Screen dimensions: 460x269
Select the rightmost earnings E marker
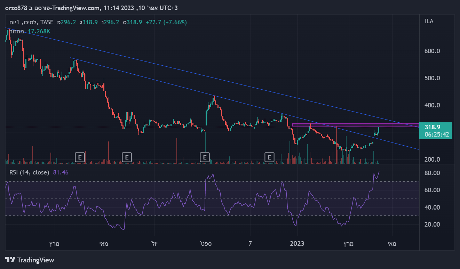269,157
